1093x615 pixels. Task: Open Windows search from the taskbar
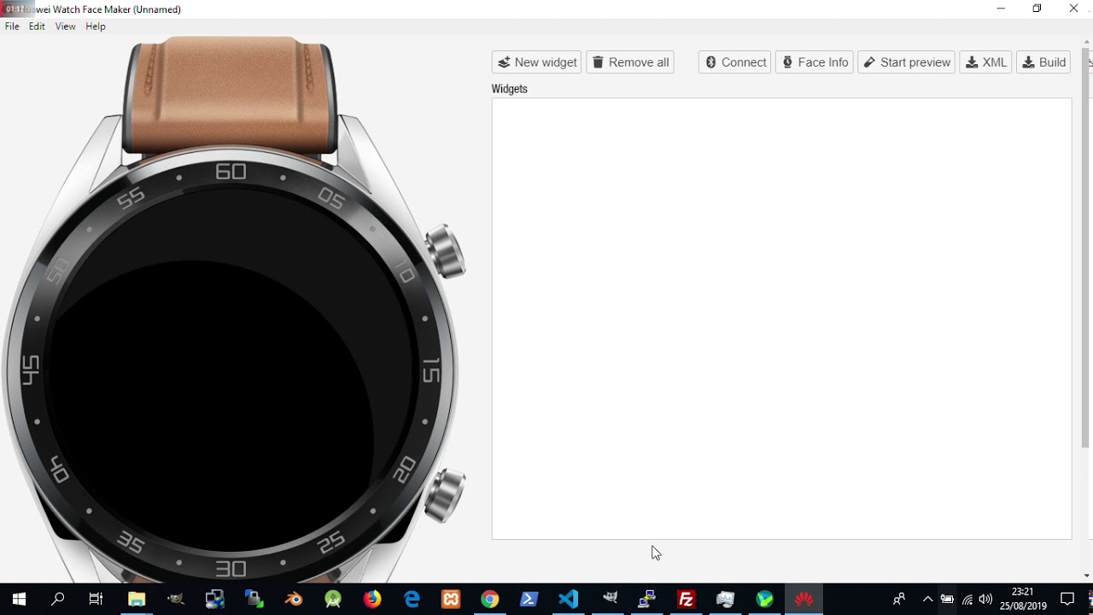pos(57,599)
